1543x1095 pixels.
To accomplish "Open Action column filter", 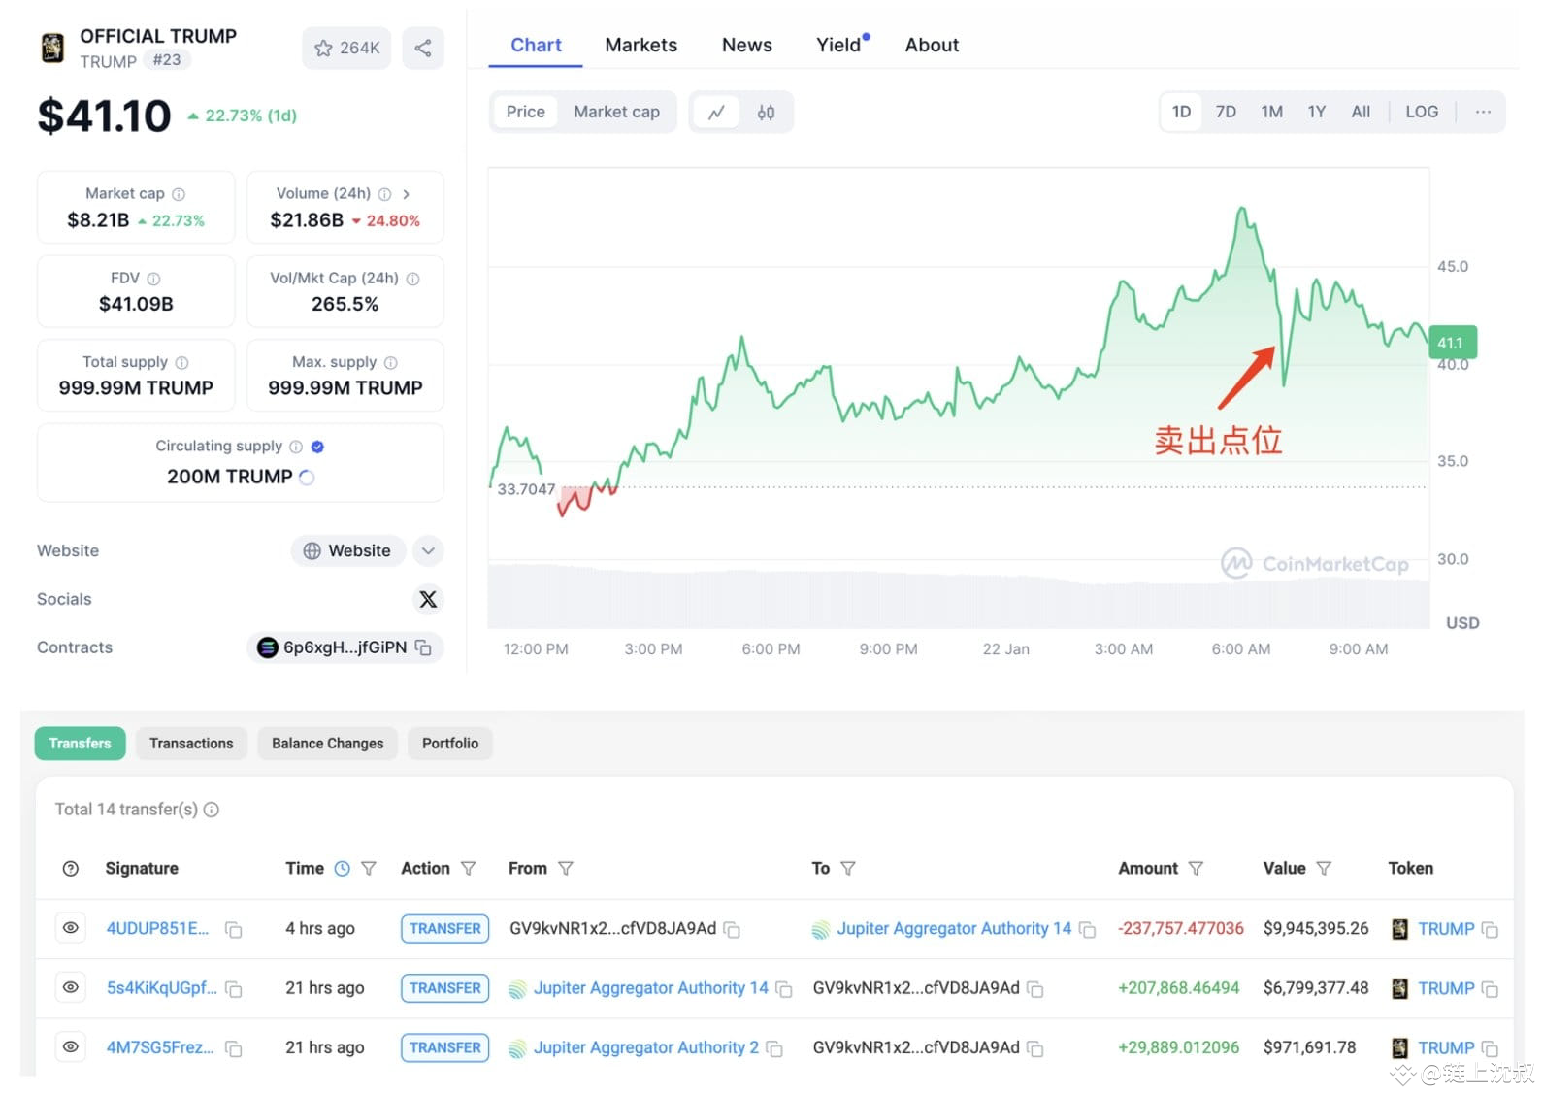I will (x=468, y=869).
